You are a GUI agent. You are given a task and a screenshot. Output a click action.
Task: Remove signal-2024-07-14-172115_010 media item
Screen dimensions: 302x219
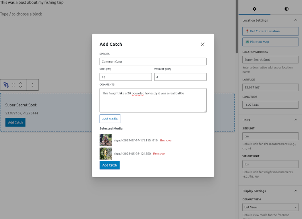[166, 141]
